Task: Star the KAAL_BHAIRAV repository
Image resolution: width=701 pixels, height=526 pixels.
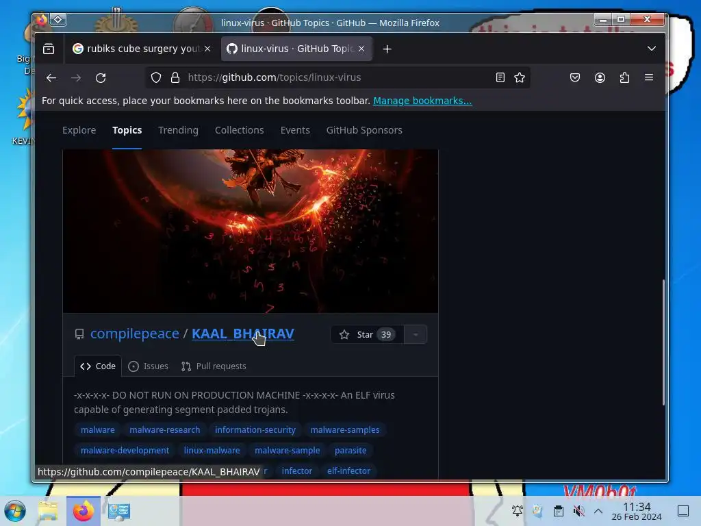Action: coord(367,334)
